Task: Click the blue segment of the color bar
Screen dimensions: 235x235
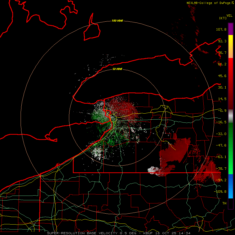Action: point(231,186)
